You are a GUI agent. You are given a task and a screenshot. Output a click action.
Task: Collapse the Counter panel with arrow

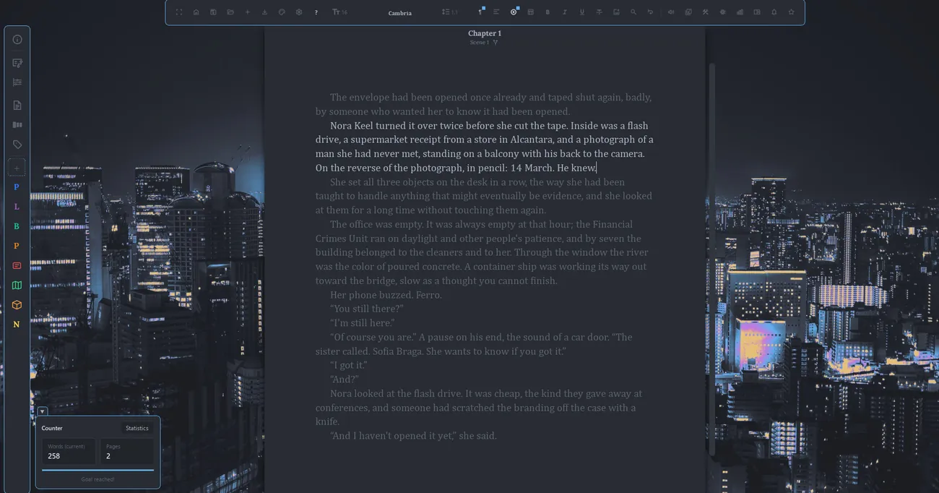point(42,411)
